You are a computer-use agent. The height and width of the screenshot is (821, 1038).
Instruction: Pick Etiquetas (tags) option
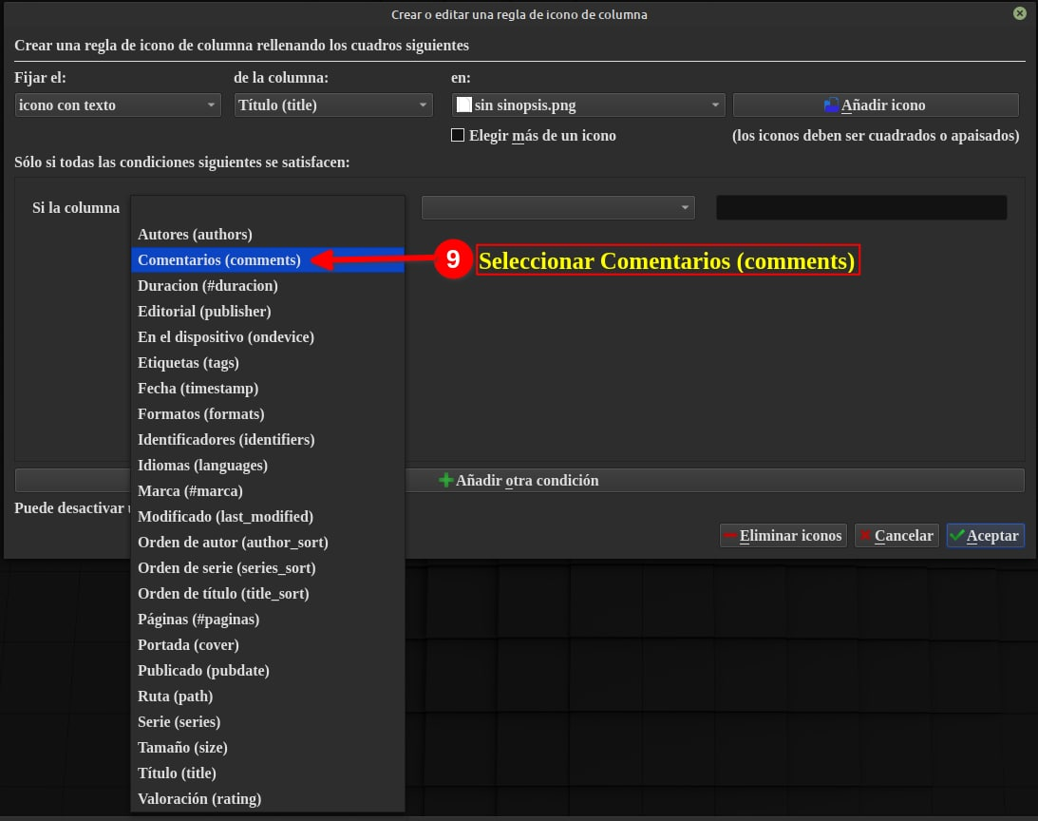(x=188, y=362)
